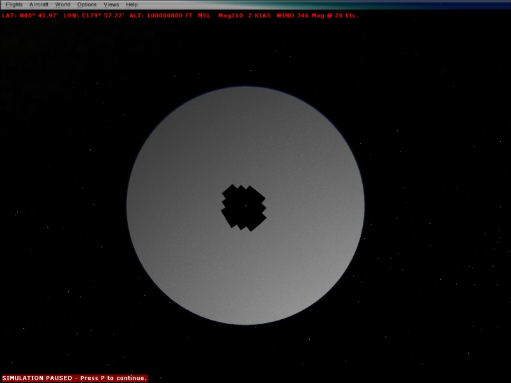Open the Options menu

click(x=87, y=4)
